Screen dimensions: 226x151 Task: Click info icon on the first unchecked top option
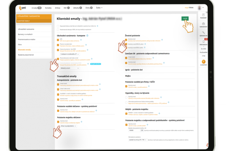[x=97, y=26]
